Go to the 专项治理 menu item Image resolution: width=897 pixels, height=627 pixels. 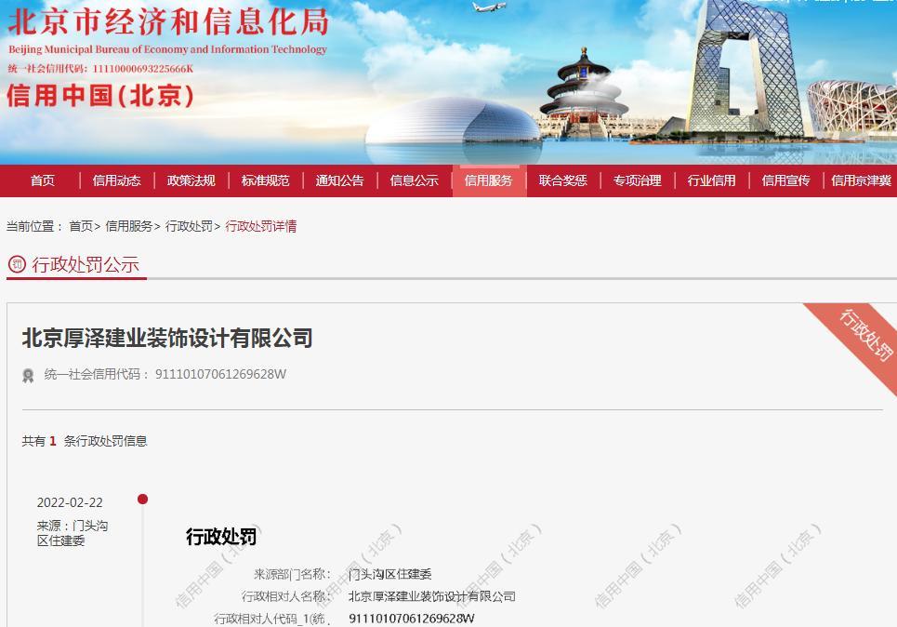[x=638, y=180]
